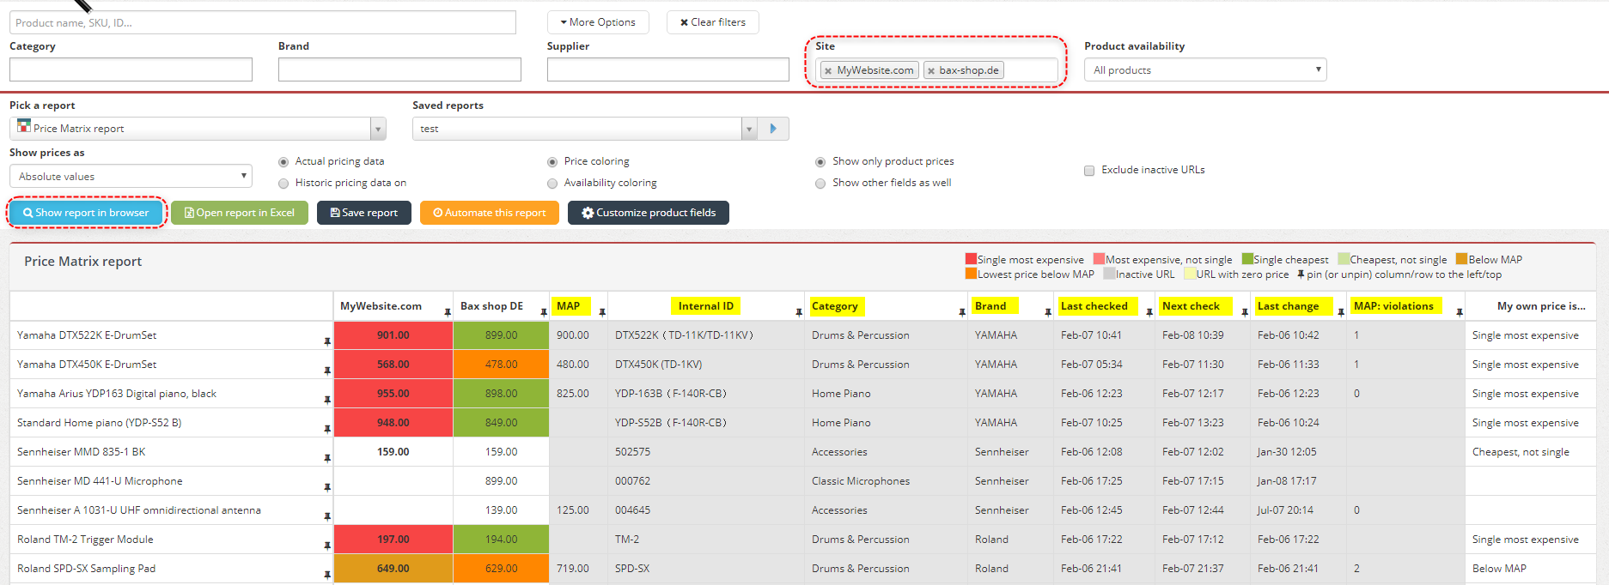Image resolution: width=1609 pixels, height=585 pixels.
Task: Expand the Pick a report dropdown arrow
Action: tap(378, 129)
